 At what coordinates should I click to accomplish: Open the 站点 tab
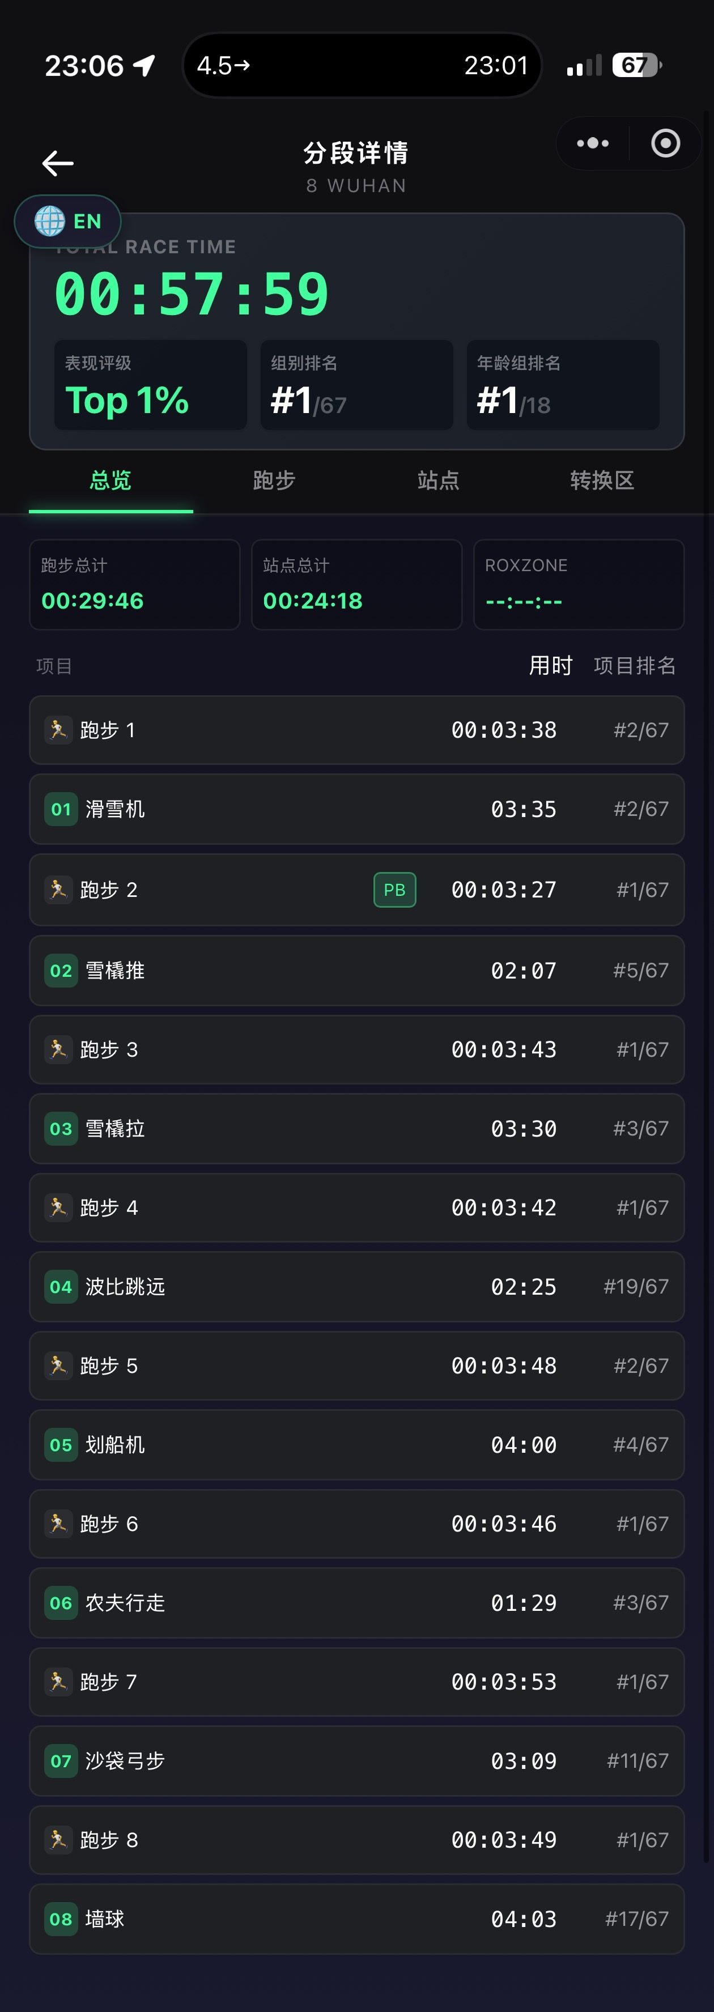[438, 480]
